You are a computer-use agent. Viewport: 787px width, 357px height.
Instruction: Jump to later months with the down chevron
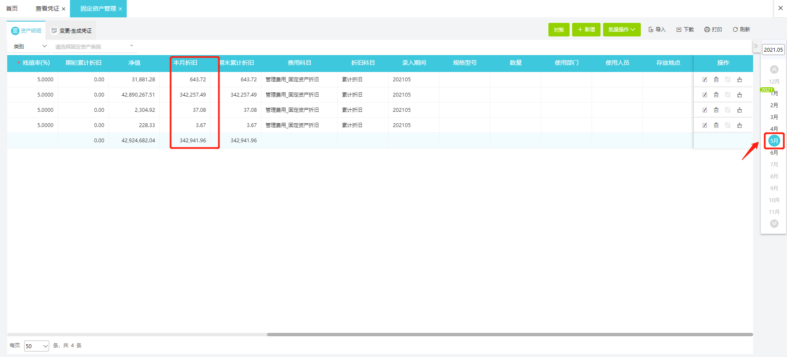(774, 224)
